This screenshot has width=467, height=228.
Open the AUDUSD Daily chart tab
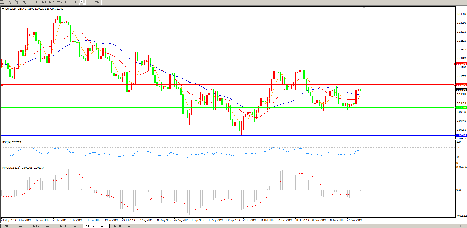coord(15,226)
